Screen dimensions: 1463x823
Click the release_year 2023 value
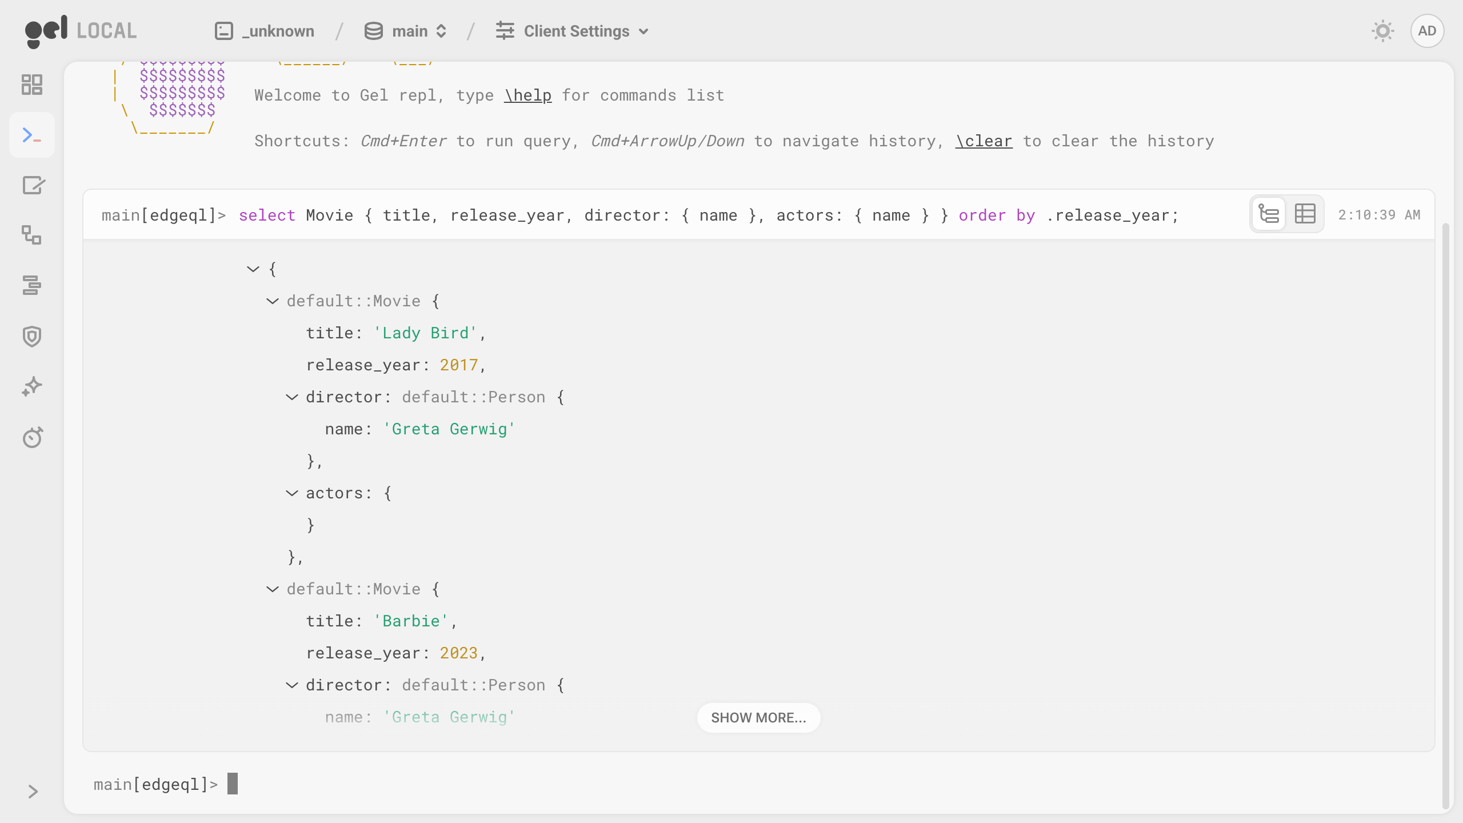(458, 653)
